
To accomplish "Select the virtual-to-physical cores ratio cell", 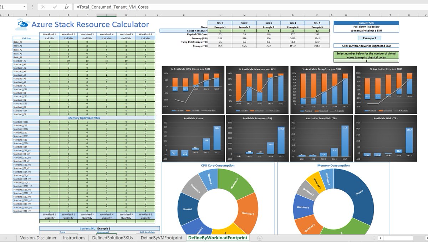I will click(366, 61).
